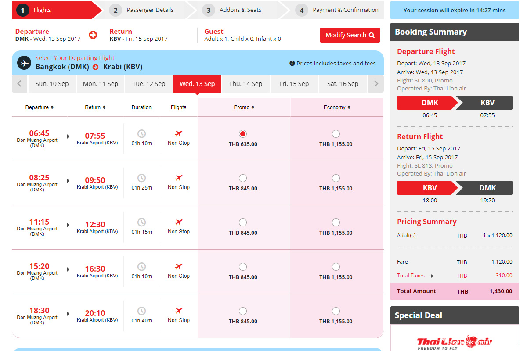Viewport: 527px width, 351px height.
Task: Switch to Thu, 14 Sep date tab
Action: (x=245, y=84)
